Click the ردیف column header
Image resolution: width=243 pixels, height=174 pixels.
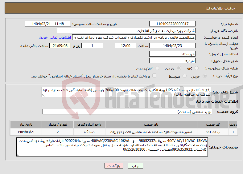233,125
